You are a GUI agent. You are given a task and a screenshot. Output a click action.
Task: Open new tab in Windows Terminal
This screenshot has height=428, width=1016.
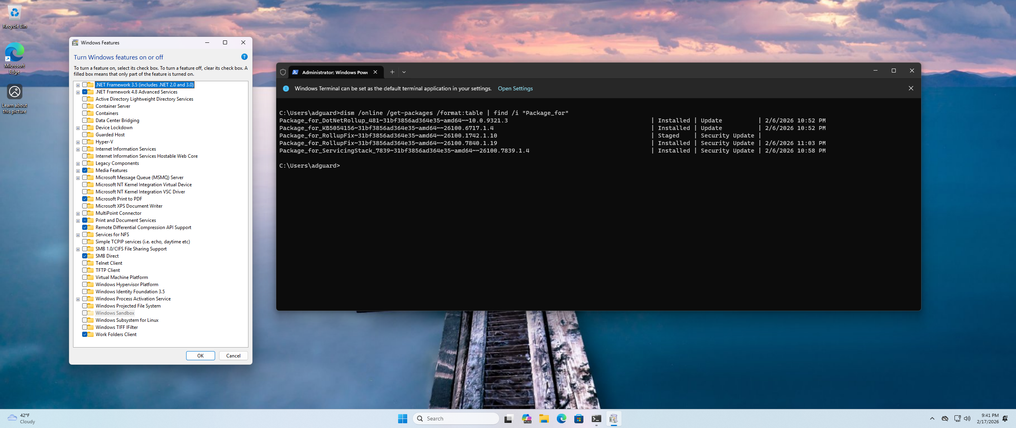[x=392, y=72]
